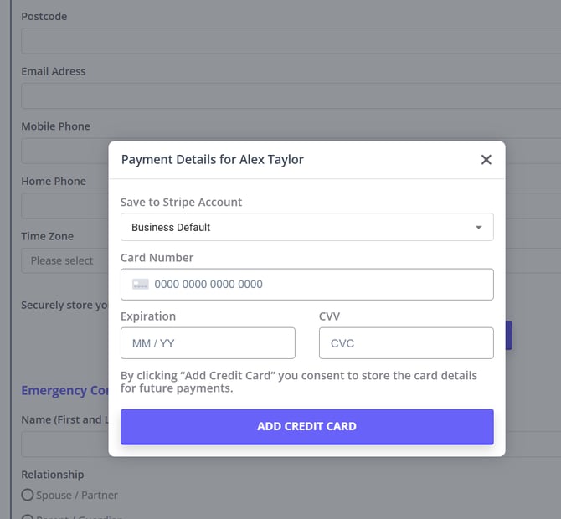The image size is (561, 519).
Task: Select the CVC input box
Action: pyautogui.click(x=406, y=343)
